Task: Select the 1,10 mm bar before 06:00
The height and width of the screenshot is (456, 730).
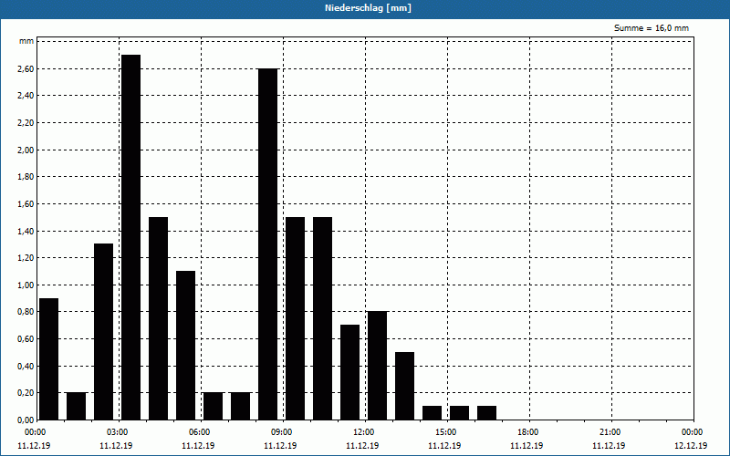Action: click(x=186, y=346)
